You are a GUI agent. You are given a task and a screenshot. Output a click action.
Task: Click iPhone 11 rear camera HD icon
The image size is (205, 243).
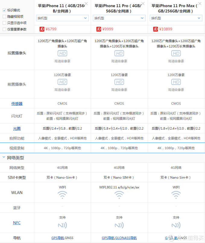point(62,53)
